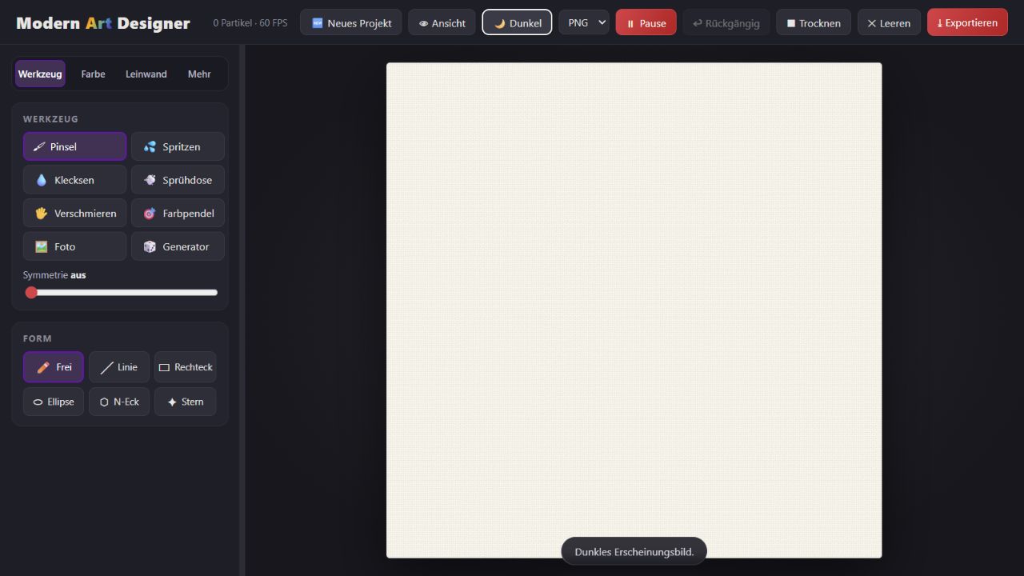Select the Rechteck rectangle shape
The image size is (1024, 576).
coord(185,367)
